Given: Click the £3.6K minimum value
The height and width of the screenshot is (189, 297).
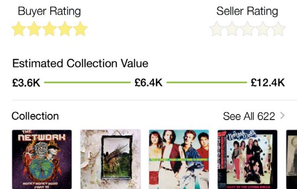Looking at the screenshot, I should [x=27, y=83].
